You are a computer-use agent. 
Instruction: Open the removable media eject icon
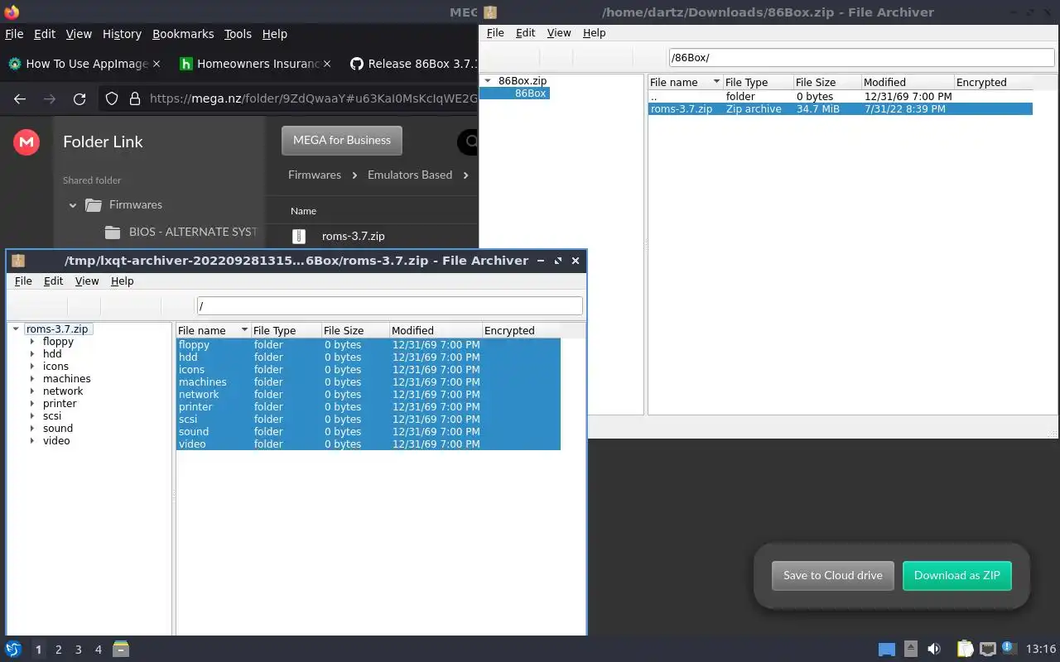tap(910, 650)
